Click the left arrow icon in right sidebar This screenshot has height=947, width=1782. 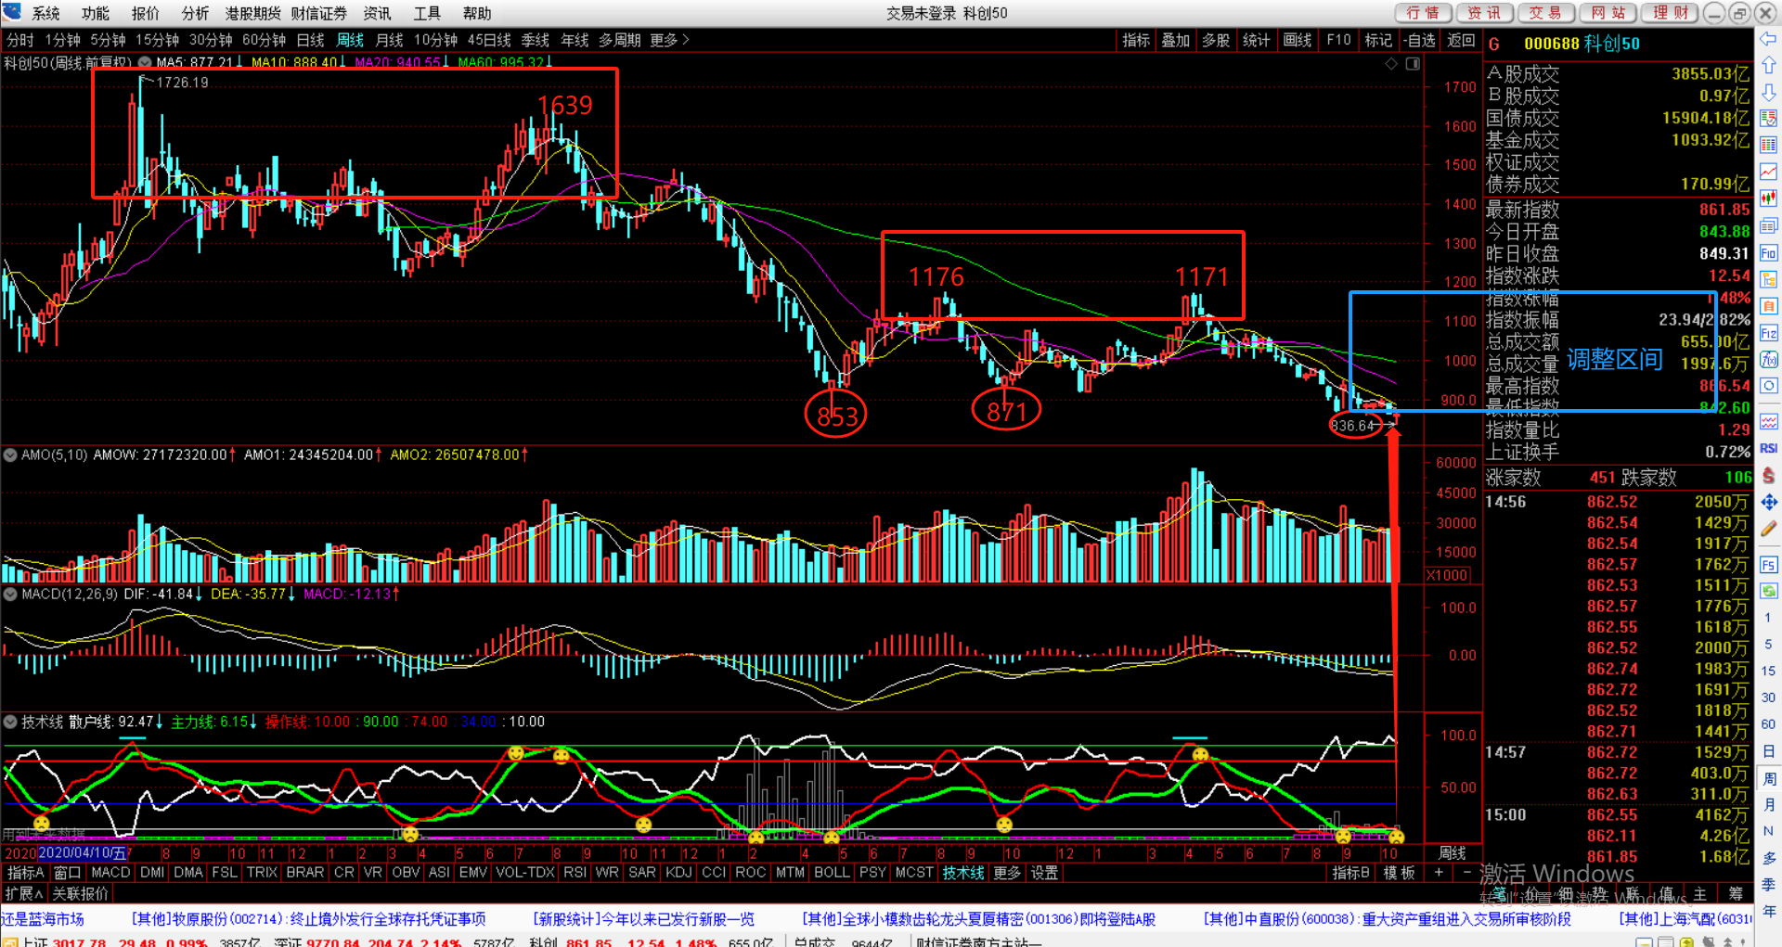(x=1769, y=39)
